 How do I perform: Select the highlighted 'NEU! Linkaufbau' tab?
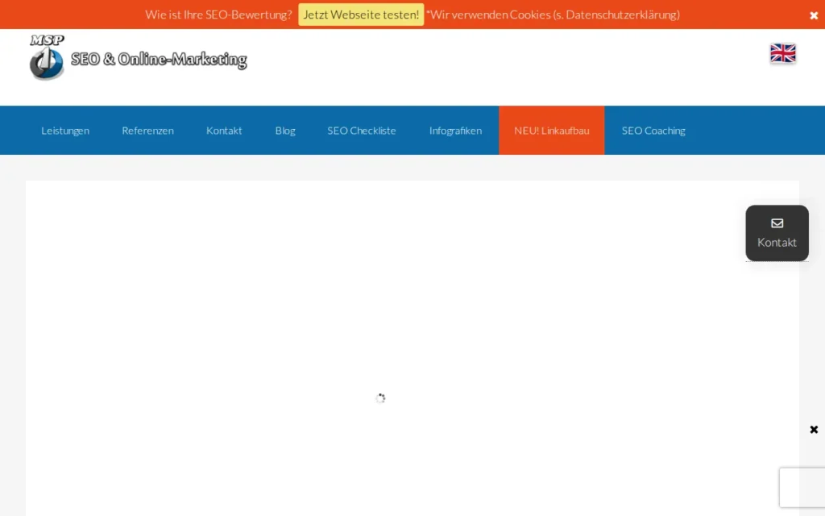(x=551, y=131)
